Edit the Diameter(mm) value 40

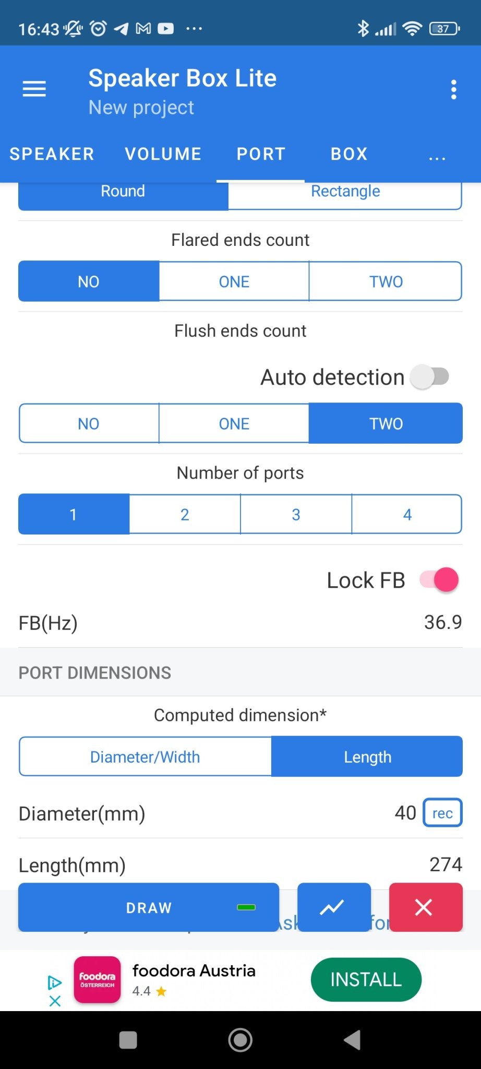click(x=405, y=813)
